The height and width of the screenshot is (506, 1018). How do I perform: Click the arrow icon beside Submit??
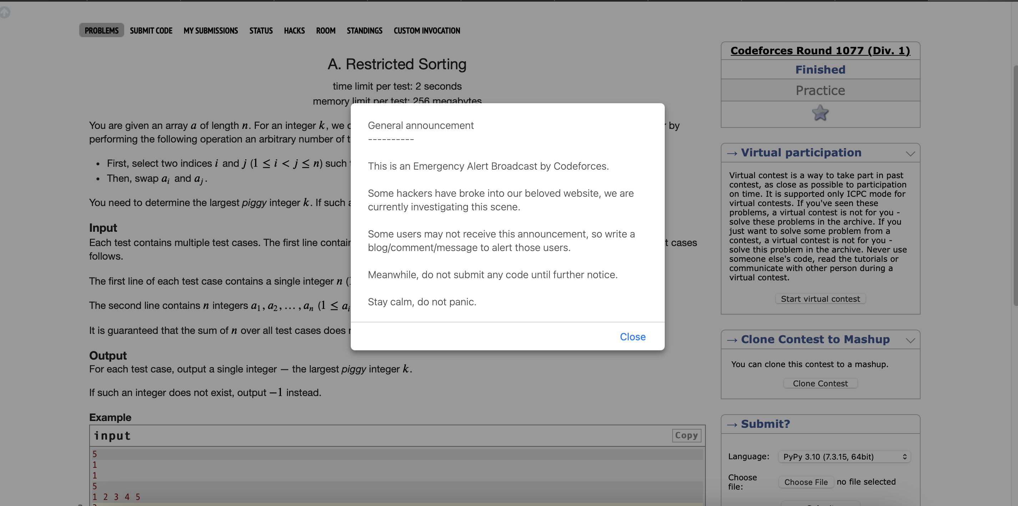click(732, 425)
